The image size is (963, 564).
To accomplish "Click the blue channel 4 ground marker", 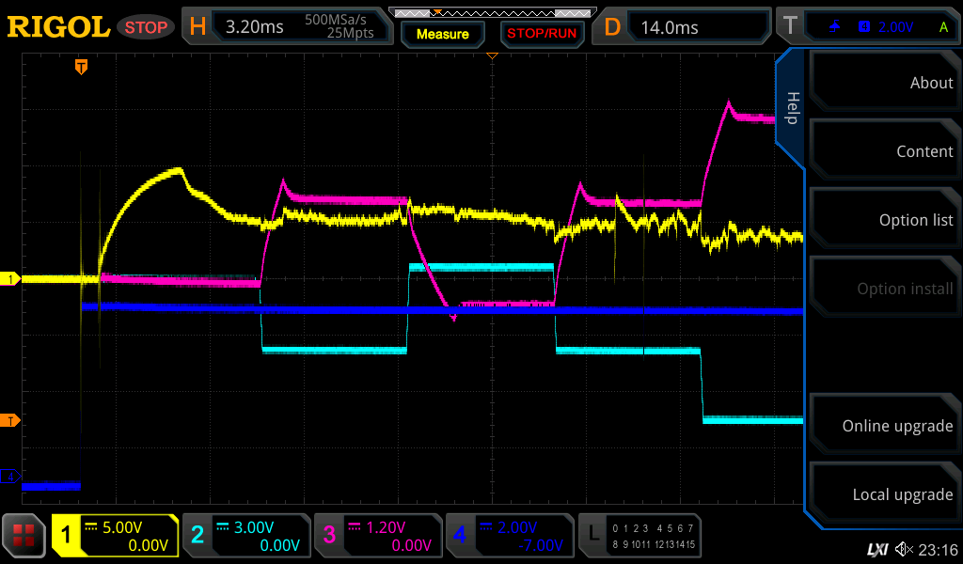I will pyautogui.click(x=11, y=478).
